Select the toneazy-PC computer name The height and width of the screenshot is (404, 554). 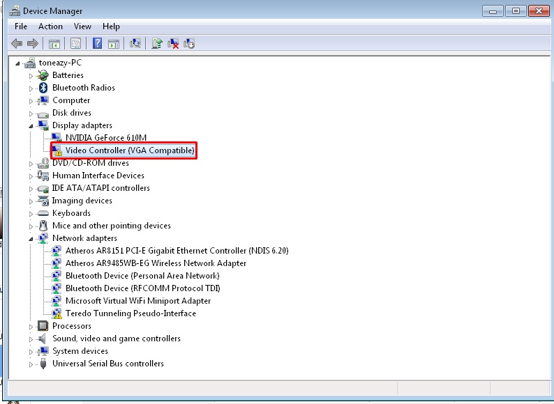[x=60, y=63]
